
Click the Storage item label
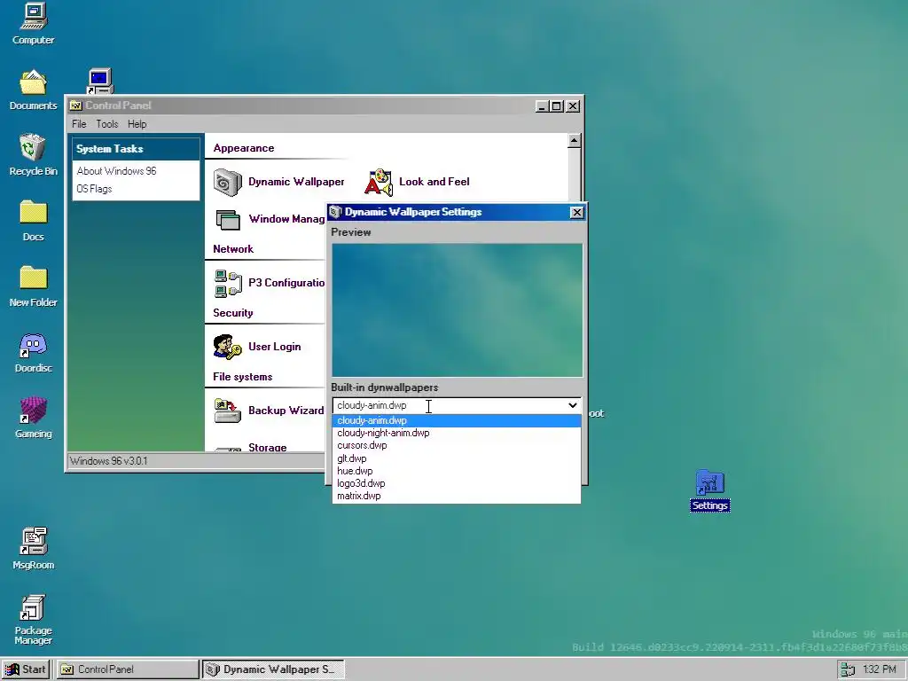pyautogui.click(x=268, y=447)
